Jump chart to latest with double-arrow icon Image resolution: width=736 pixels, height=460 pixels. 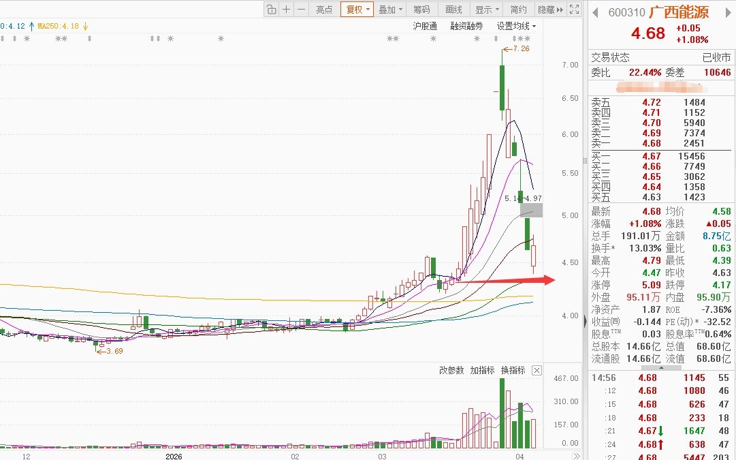point(577,456)
